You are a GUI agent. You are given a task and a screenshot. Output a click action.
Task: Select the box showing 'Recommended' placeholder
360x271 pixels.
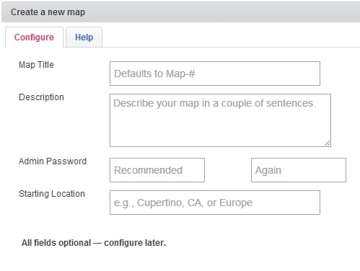pos(157,170)
